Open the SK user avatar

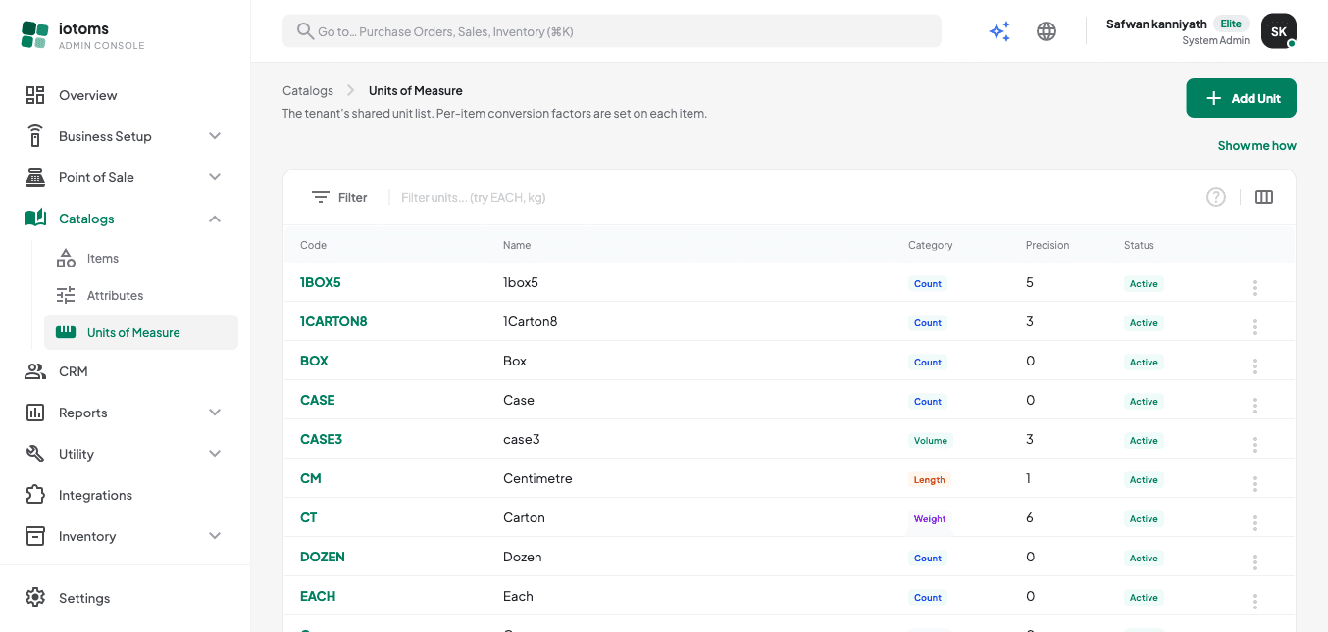(x=1279, y=31)
